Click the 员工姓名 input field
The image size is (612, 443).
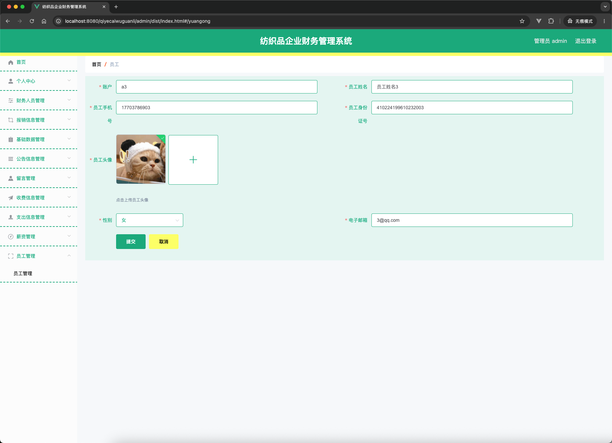pos(472,87)
